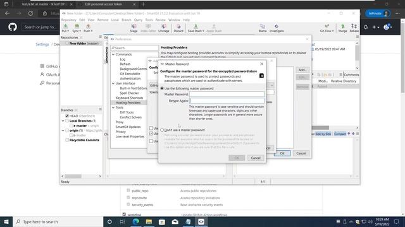Check the public_repo scope checkbox
The image size is (405, 227).
tap(128, 190)
